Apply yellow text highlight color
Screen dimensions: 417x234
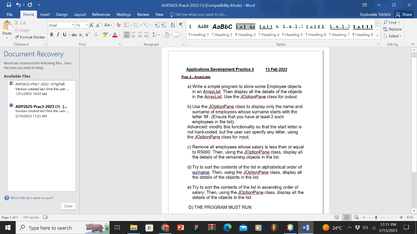105,34
